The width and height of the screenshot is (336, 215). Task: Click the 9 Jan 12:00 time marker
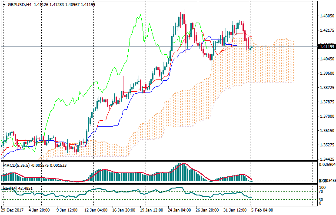pyautogui.click(x=68, y=210)
